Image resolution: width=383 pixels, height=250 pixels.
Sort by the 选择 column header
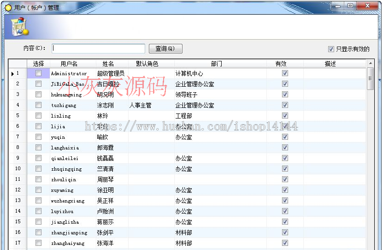pos(38,64)
